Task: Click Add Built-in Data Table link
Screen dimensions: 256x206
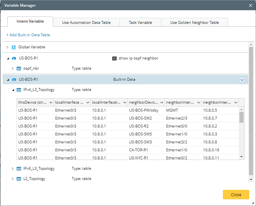Action: (28, 35)
